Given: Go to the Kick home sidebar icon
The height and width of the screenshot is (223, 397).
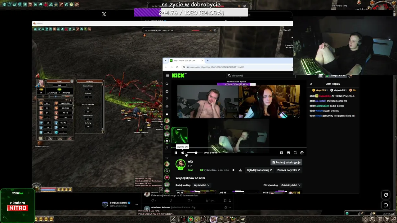Looking at the screenshot, I should click(x=167, y=84).
